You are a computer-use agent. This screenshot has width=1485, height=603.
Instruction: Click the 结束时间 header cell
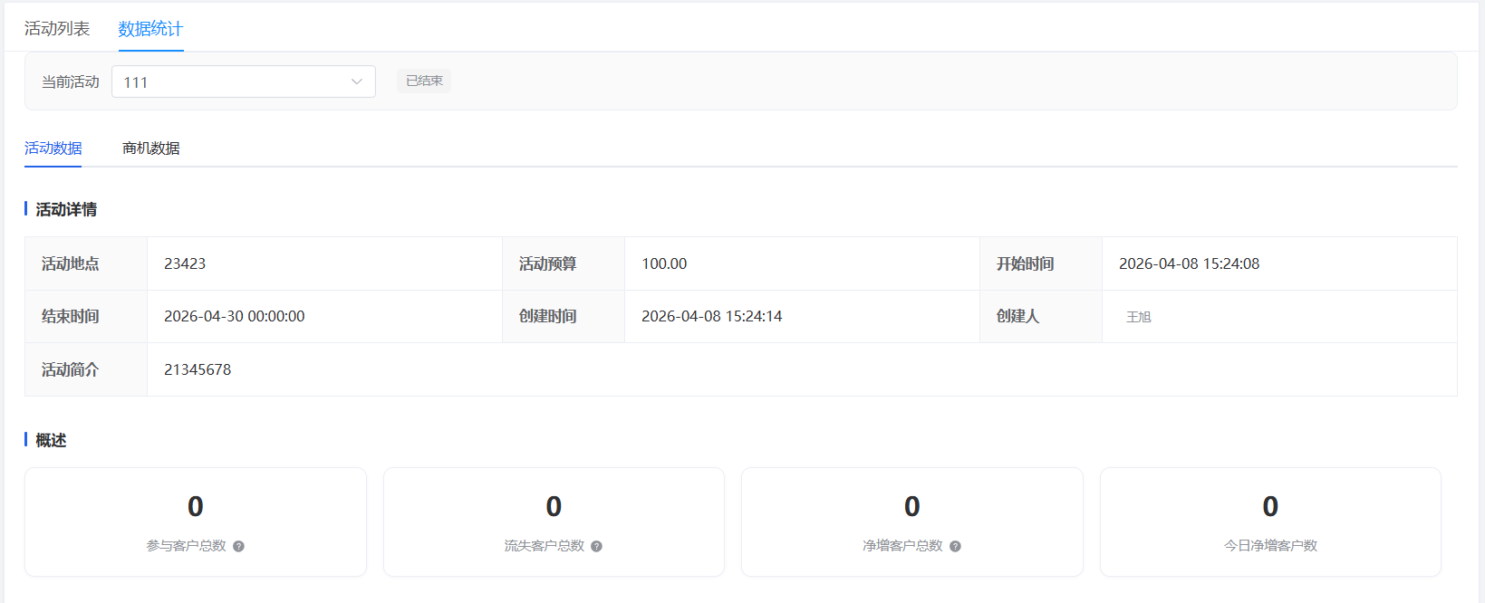(86, 316)
